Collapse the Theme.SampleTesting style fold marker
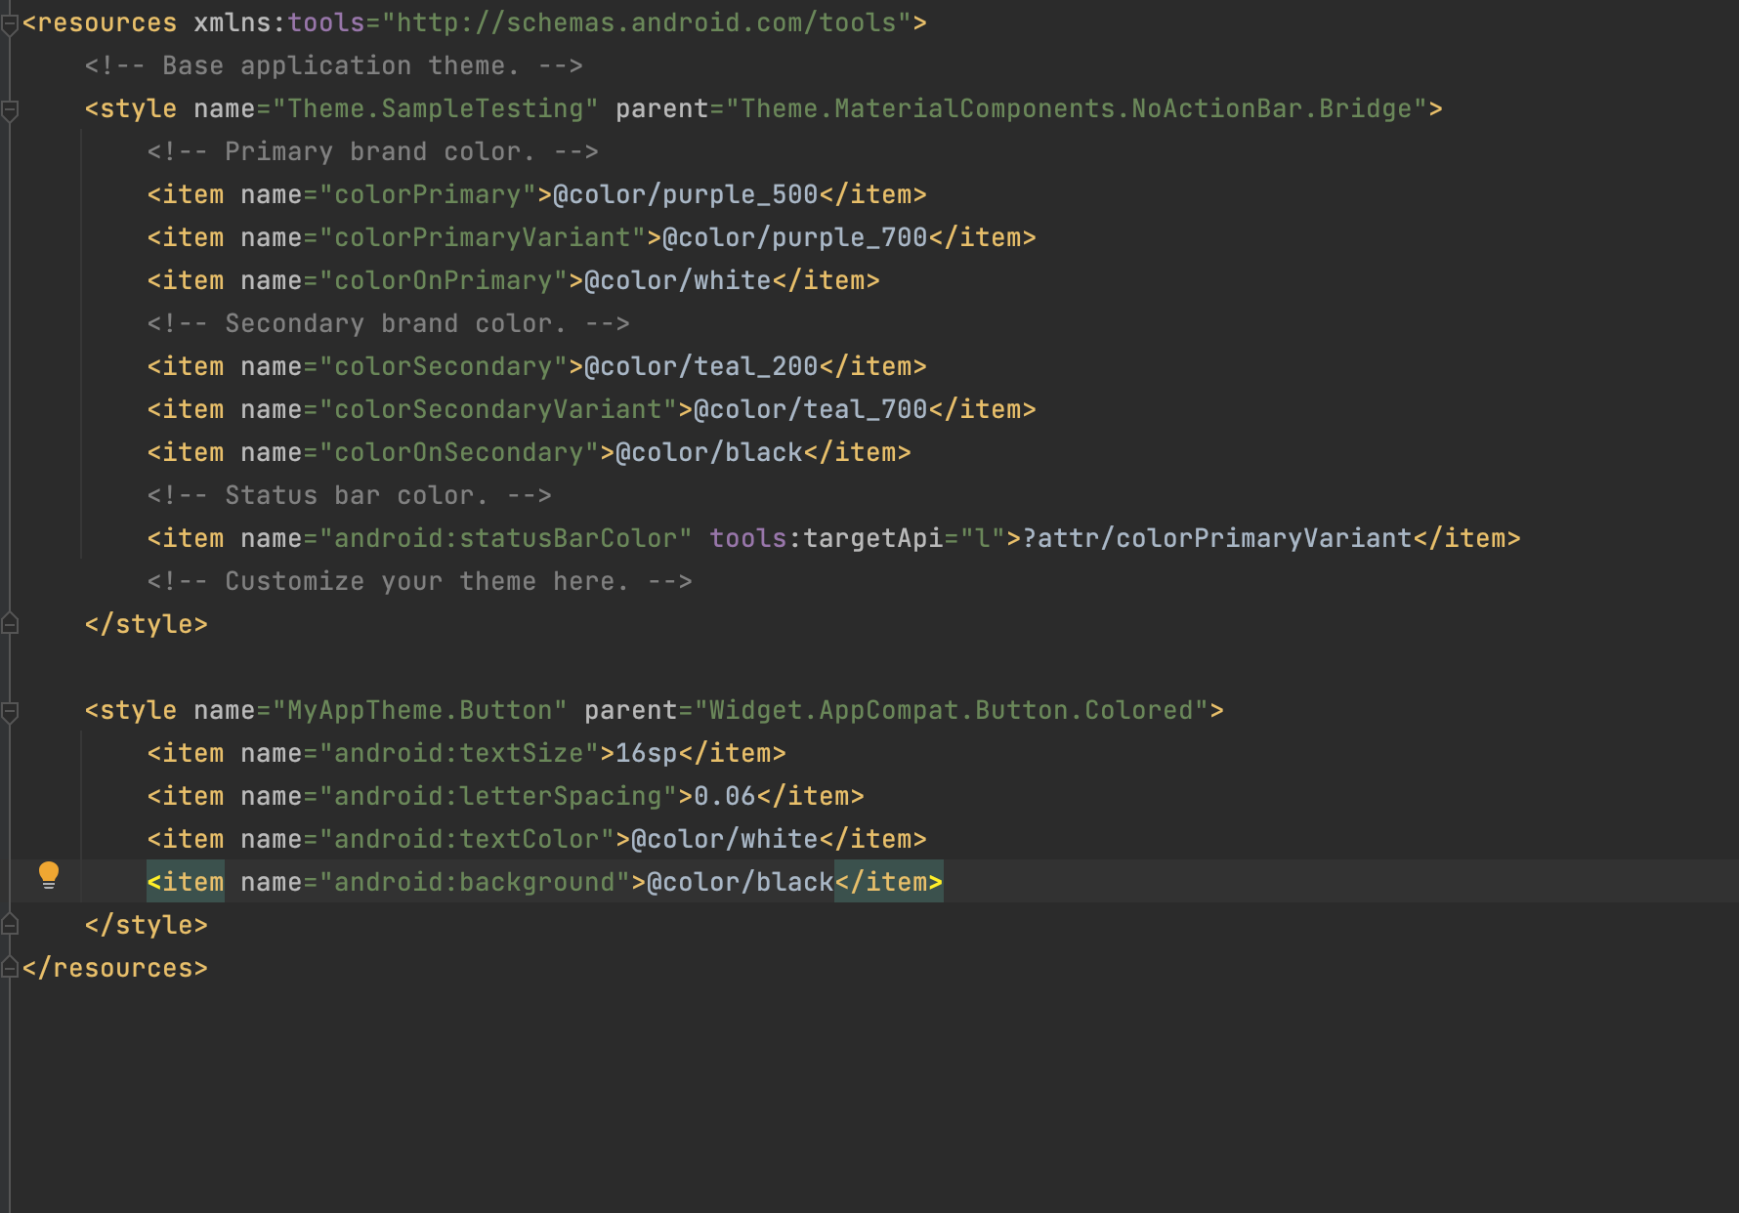 (x=10, y=109)
